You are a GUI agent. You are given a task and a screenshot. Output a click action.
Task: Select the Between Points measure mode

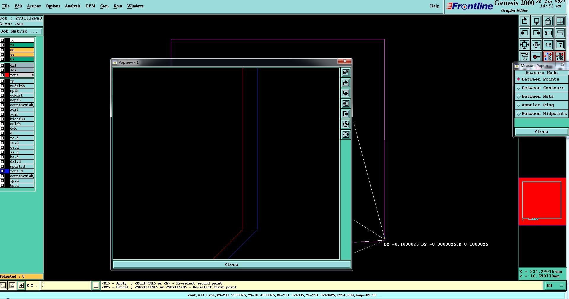coord(541,79)
